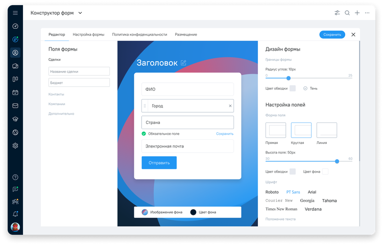
Task: Click the help question mark icon
Action: (x=15, y=177)
